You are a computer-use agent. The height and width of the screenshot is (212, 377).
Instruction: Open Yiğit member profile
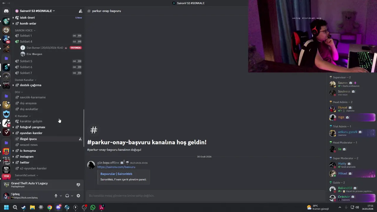point(352,117)
